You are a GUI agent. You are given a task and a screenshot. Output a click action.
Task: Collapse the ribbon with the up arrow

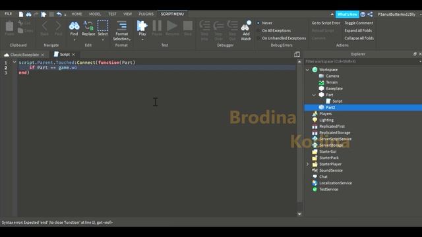(x=332, y=14)
